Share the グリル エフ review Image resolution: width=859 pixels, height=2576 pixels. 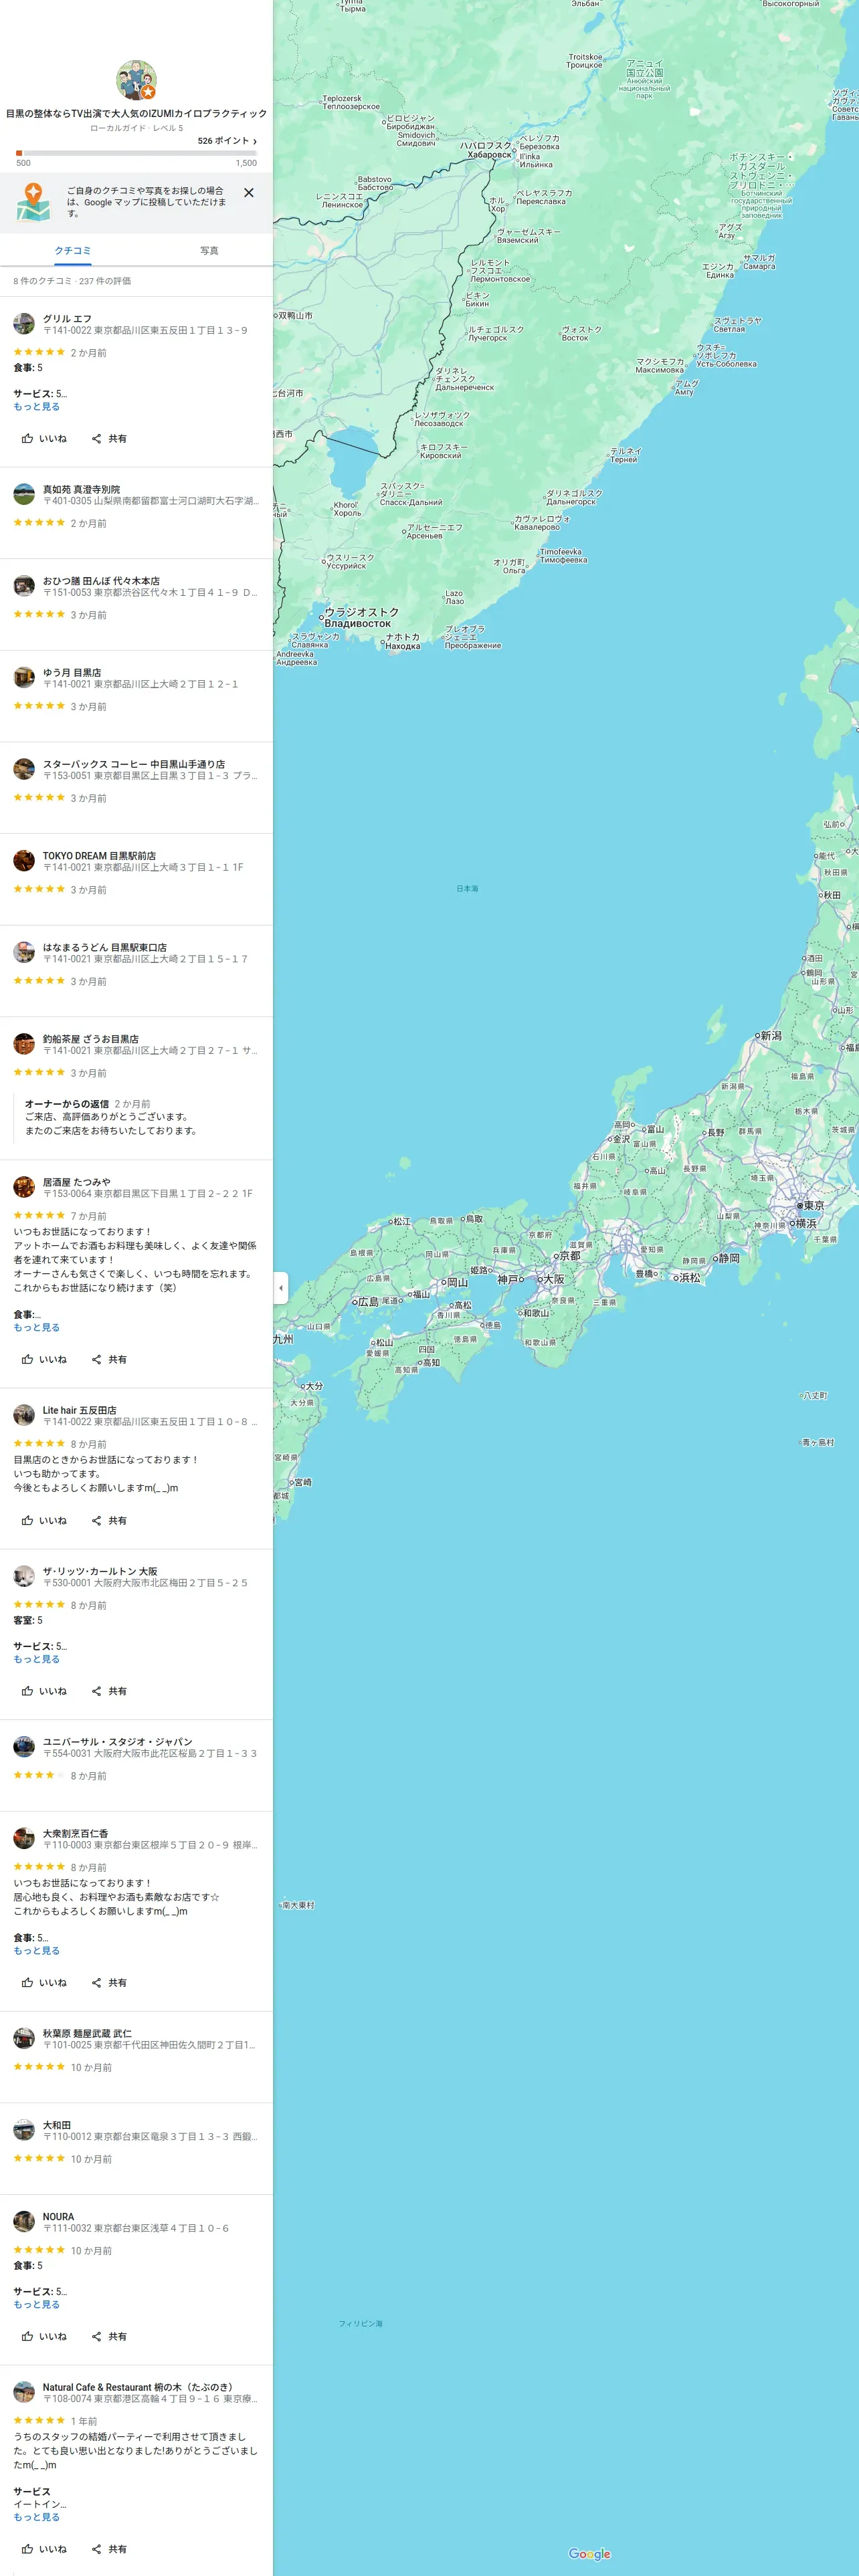[x=109, y=438]
